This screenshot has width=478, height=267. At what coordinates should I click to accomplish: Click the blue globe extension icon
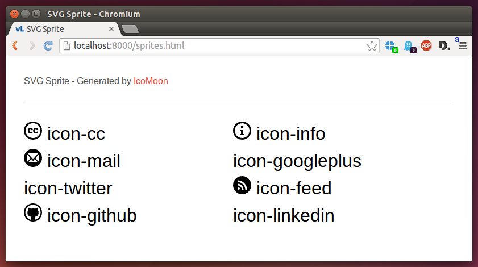[392, 47]
